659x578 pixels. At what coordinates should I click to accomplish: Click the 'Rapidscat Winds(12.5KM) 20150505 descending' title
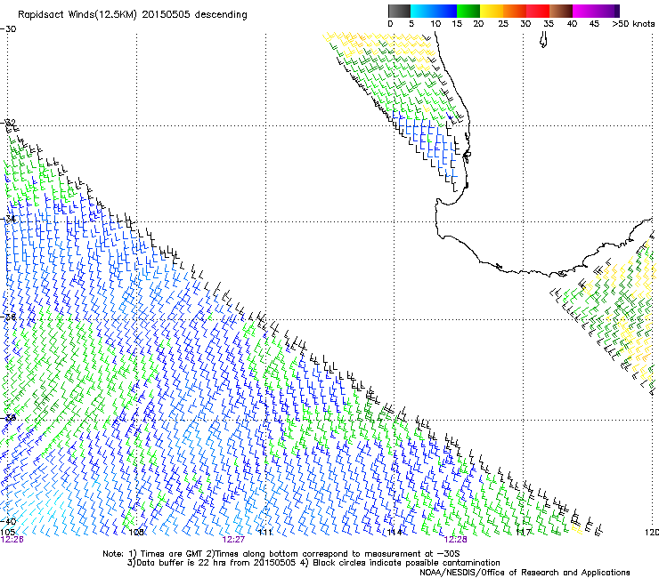(x=133, y=15)
